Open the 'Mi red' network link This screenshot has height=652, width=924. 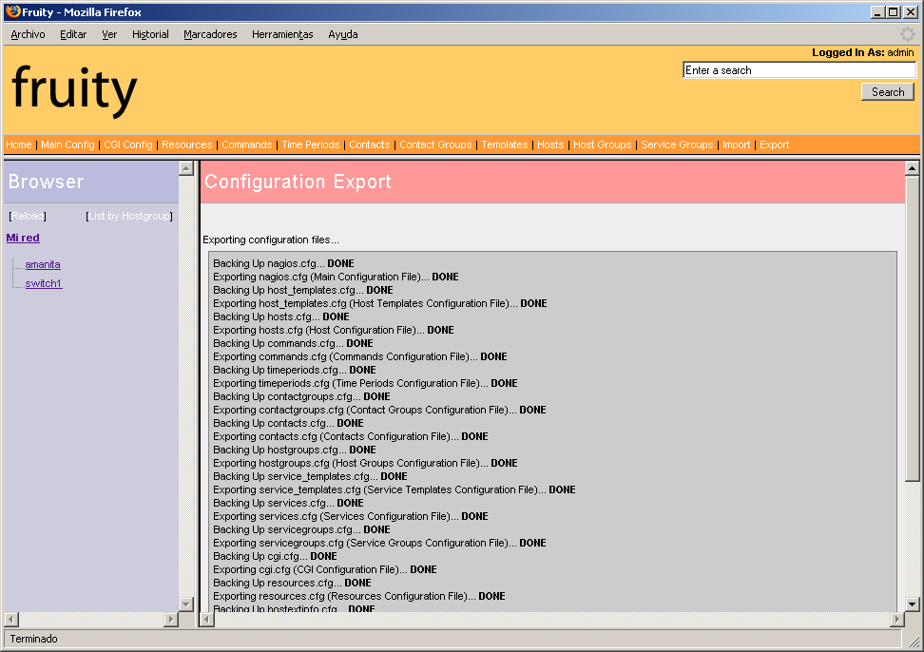tap(23, 238)
